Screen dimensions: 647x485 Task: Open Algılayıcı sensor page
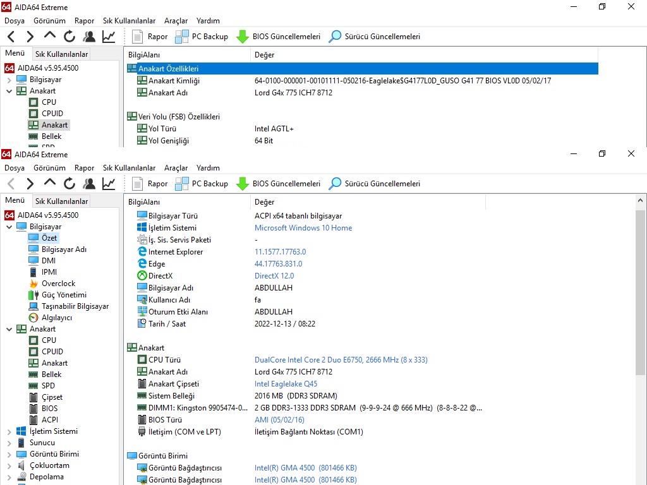(x=57, y=318)
